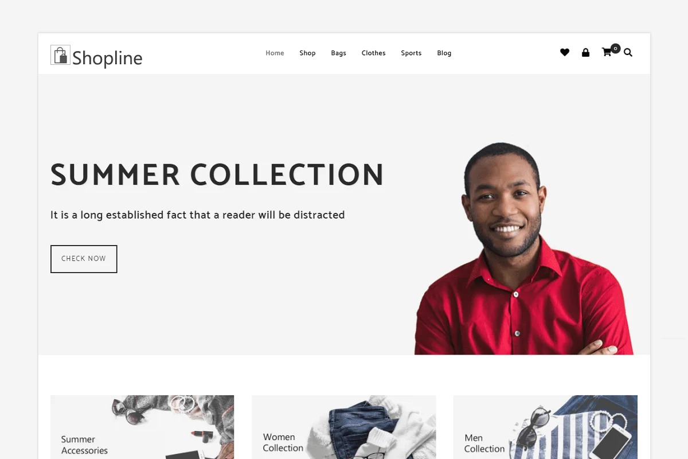The width and height of the screenshot is (688, 459).
Task: Open the Shop menu item
Action: click(307, 53)
